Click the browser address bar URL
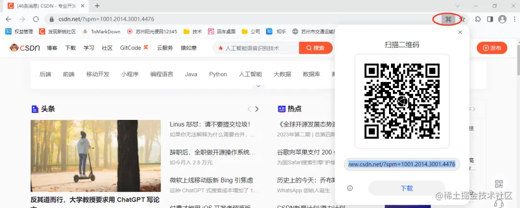The width and height of the screenshot is (520, 208). click(106, 19)
